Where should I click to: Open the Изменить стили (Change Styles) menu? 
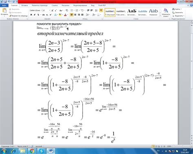point(166,12)
